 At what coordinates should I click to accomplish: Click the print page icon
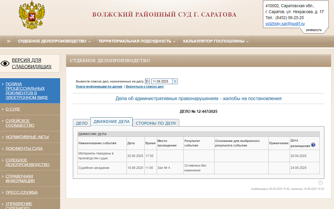click(x=320, y=183)
